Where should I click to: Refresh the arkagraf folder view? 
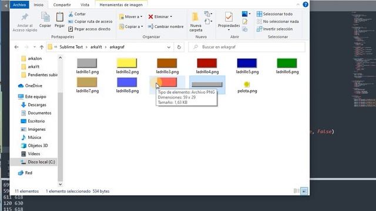point(179,47)
